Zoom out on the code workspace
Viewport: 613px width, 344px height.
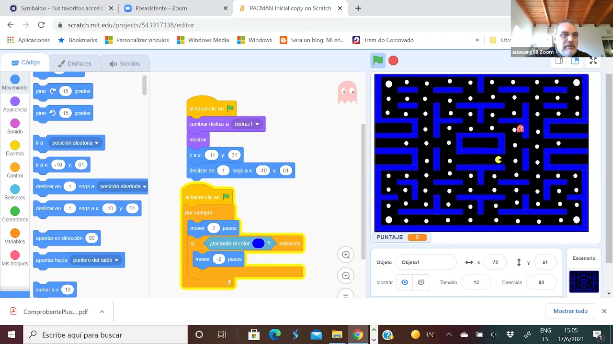click(x=345, y=276)
